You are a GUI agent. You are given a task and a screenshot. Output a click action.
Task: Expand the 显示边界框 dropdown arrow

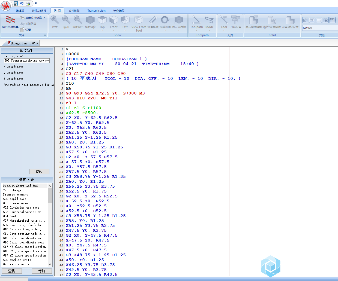coord(179,30)
